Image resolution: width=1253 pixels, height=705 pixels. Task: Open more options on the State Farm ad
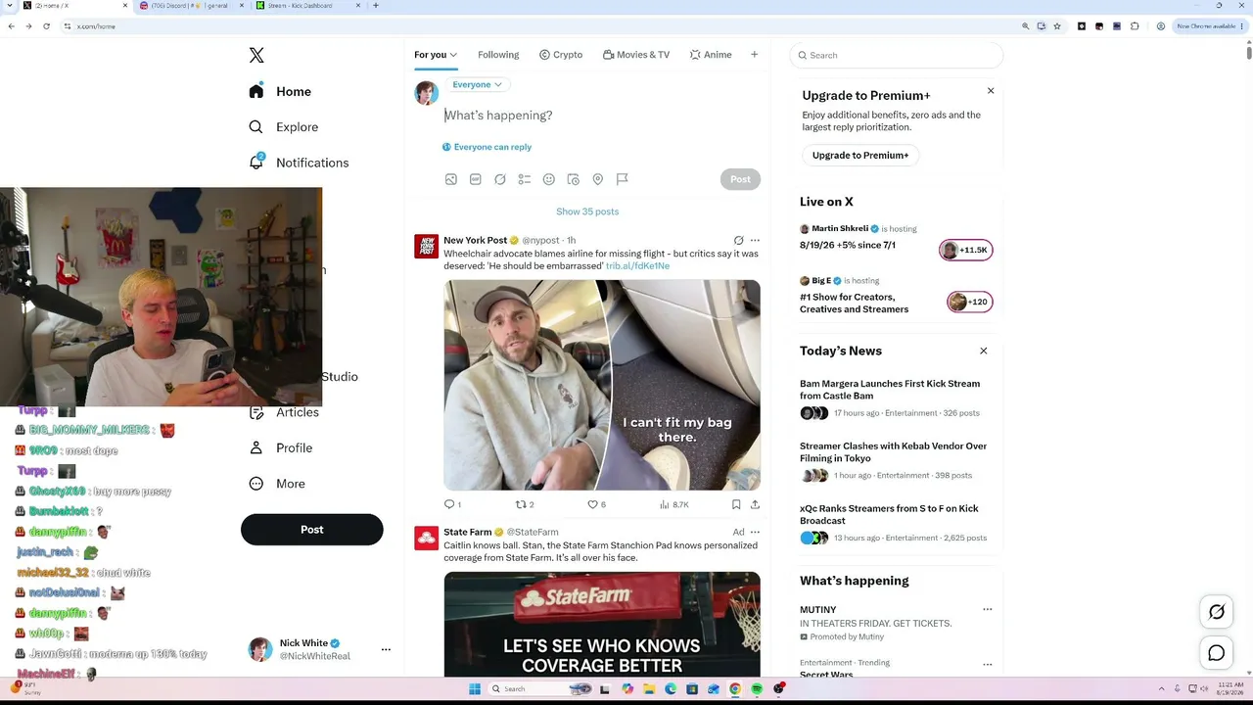(755, 532)
